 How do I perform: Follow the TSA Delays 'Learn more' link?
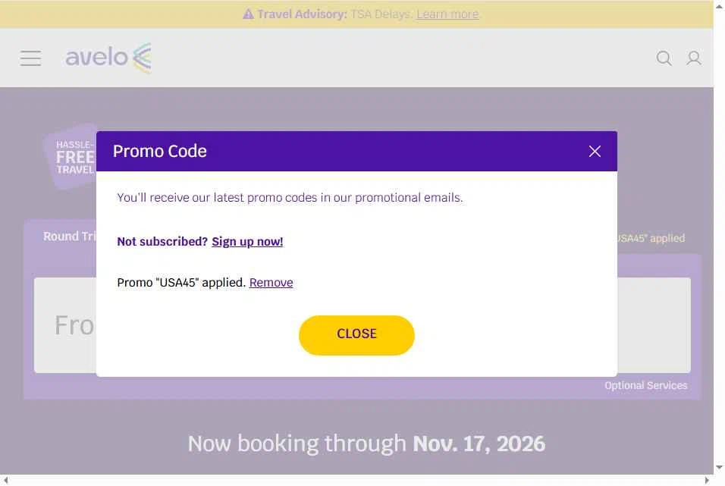tap(447, 14)
